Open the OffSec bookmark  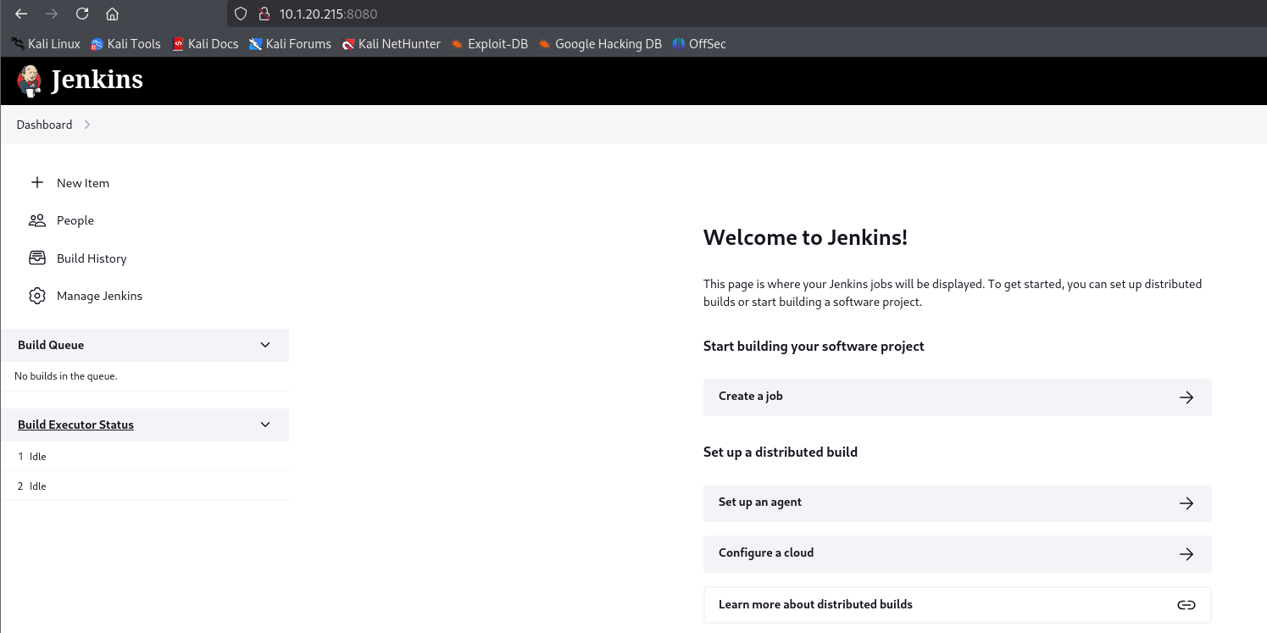(699, 44)
